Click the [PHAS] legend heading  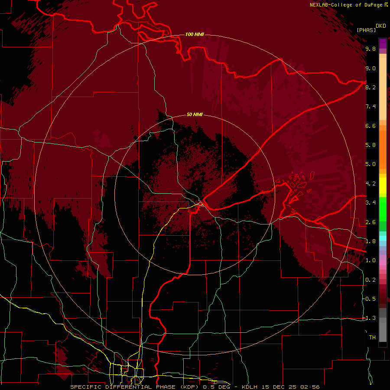tap(366, 30)
